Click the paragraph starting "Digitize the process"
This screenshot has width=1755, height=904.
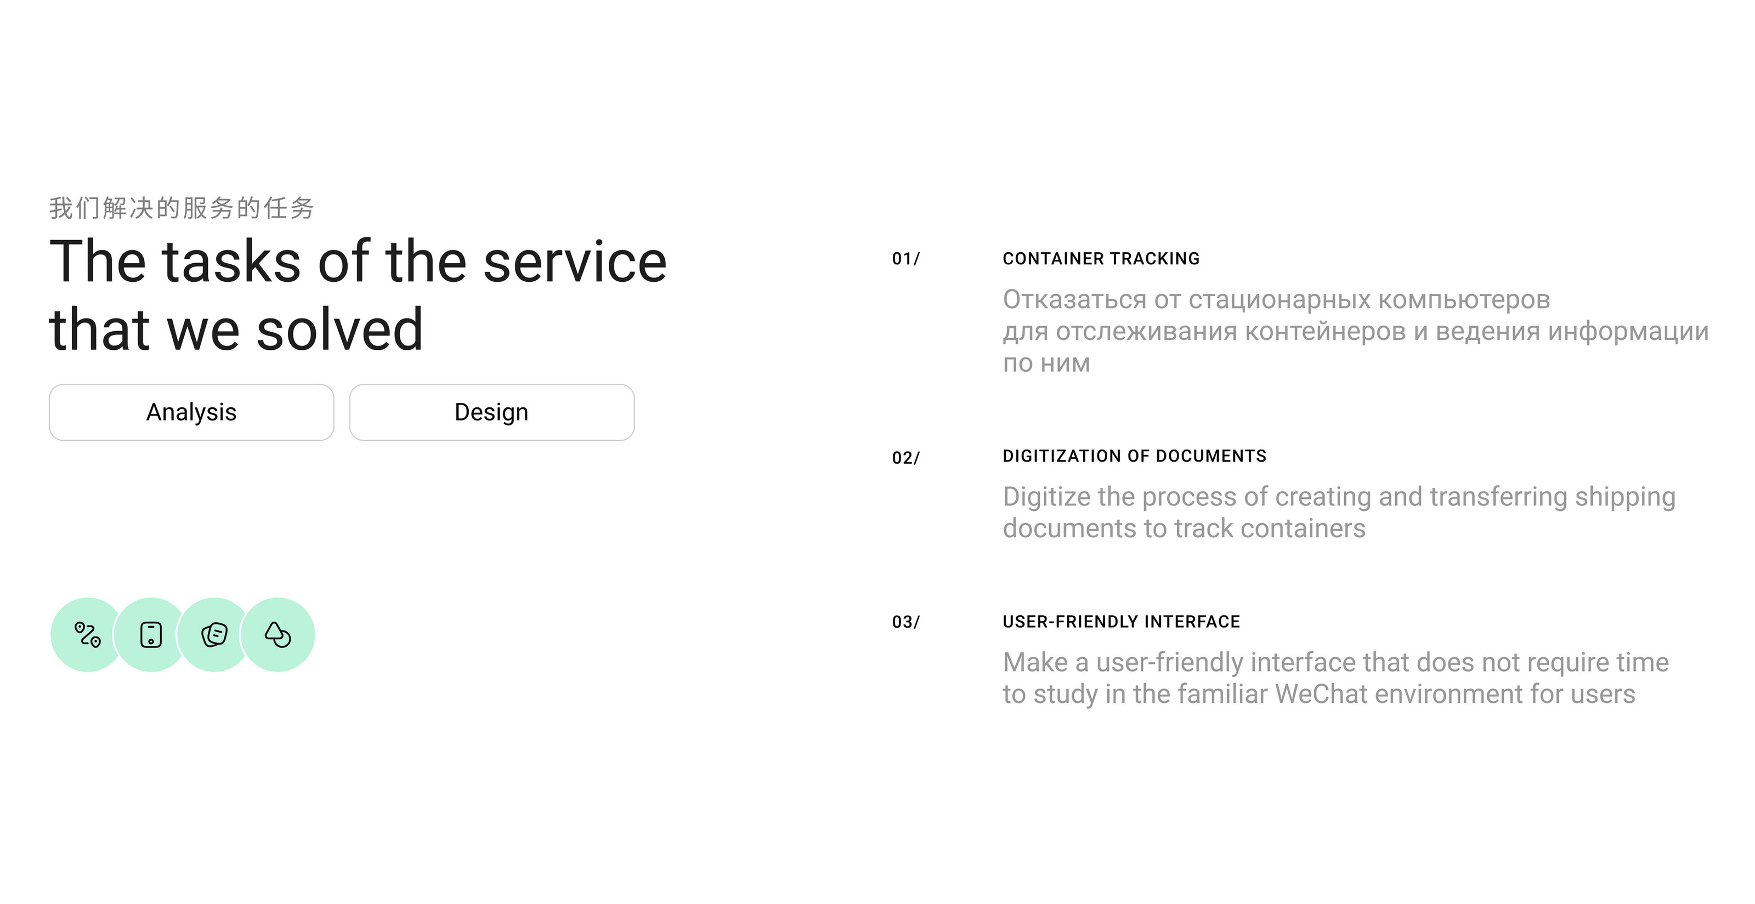(x=1338, y=512)
